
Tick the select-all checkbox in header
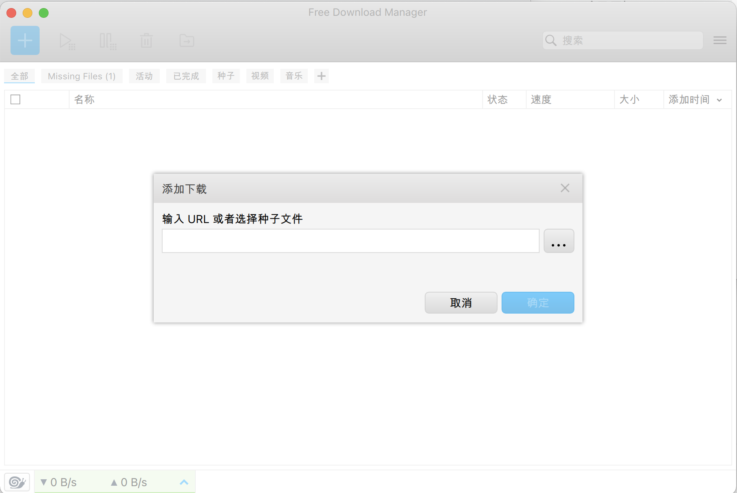coord(15,99)
